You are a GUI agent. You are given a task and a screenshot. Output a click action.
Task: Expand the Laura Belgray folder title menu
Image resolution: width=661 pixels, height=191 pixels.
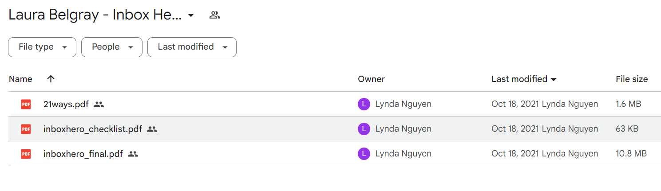coord(191,16)
